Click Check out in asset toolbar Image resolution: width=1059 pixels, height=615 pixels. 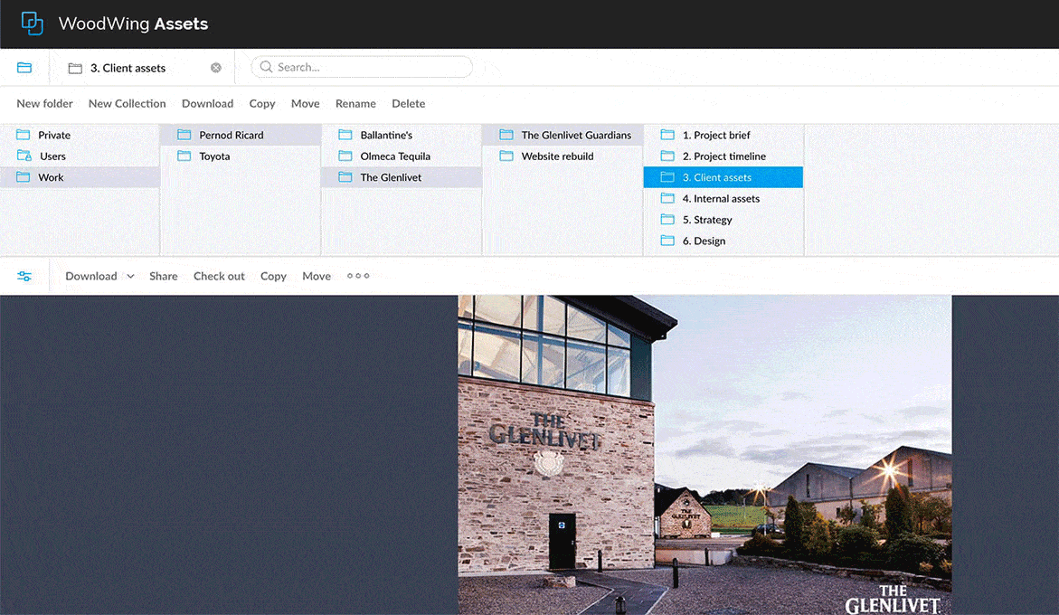pos(219,277)
